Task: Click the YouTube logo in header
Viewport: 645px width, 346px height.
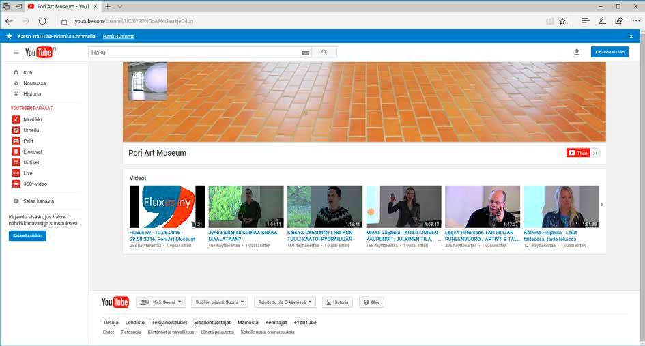Action: coord(39,53)
